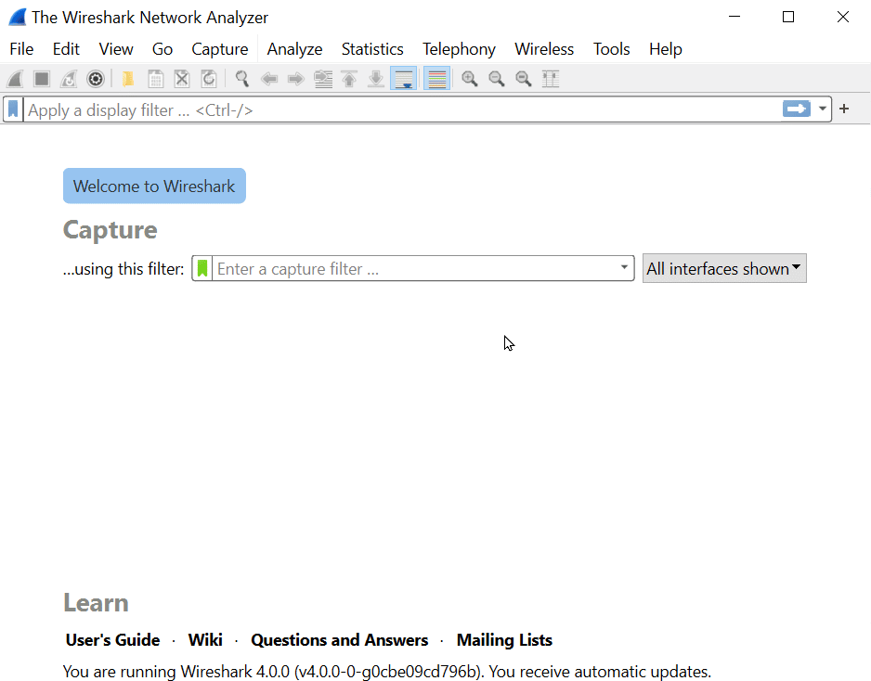The height and width of the screenshot is (681, 871).
Task: Open capture options gear icon
Action: [96, 79]
